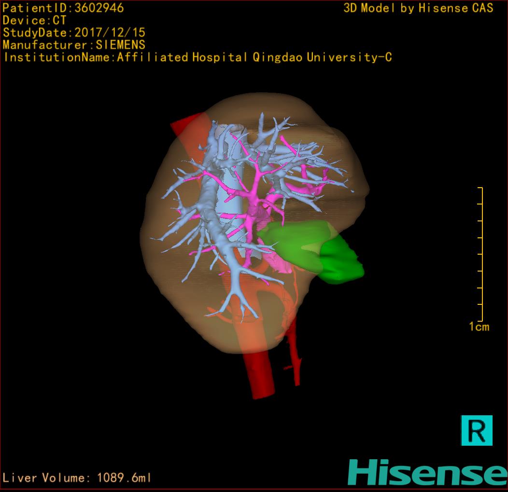Click the yellow vertical scale ruler

[x=481, y=254]
